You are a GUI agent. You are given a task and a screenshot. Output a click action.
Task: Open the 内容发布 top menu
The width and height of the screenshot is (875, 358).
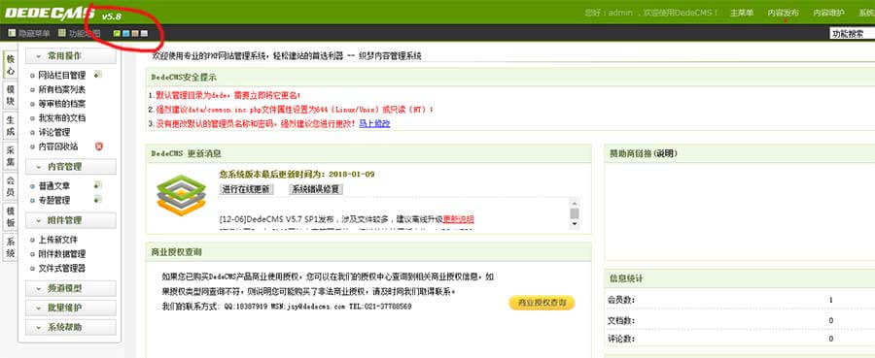click(784, 13)
